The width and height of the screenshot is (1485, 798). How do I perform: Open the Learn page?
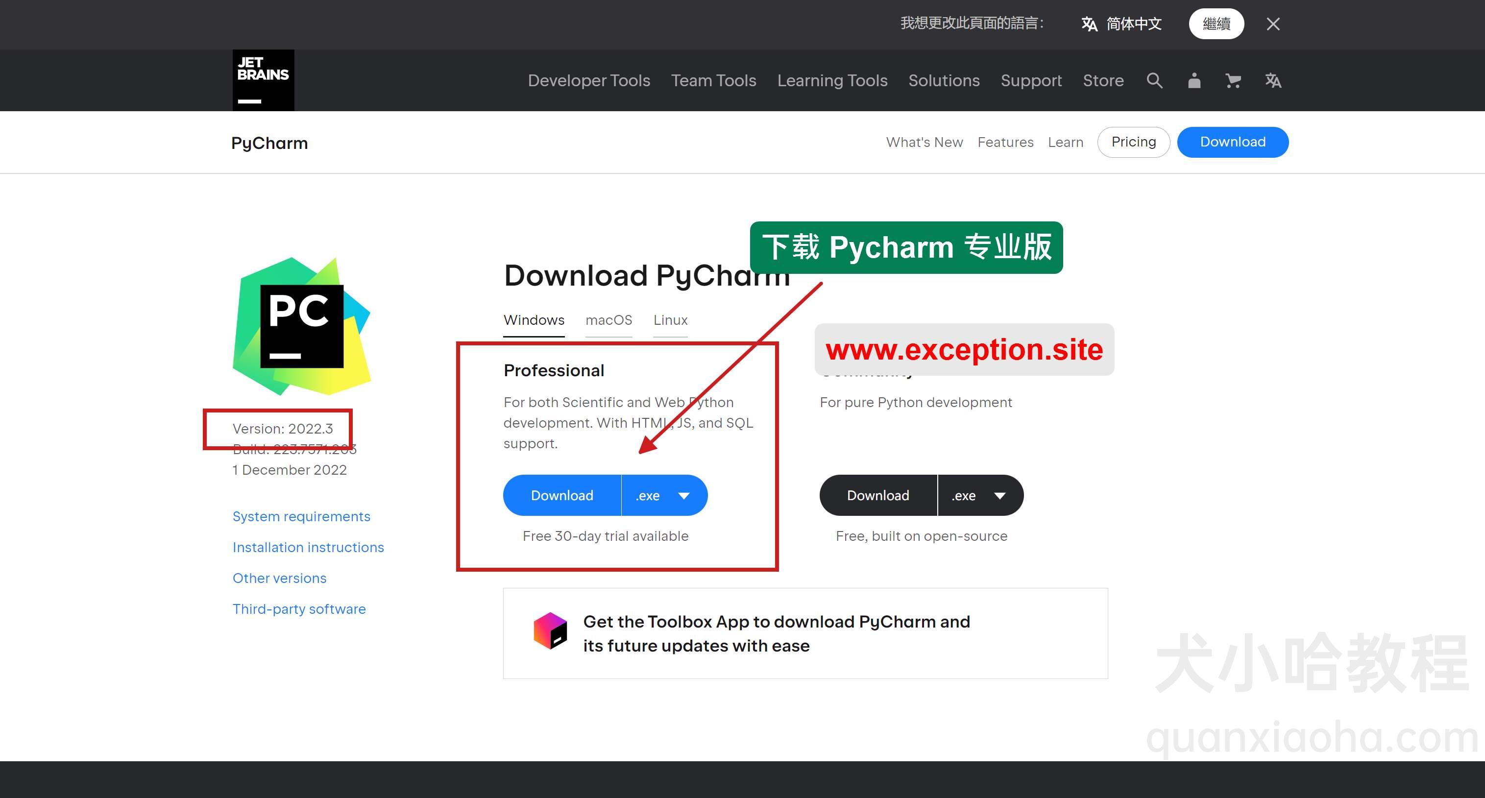click(1065, 143)
